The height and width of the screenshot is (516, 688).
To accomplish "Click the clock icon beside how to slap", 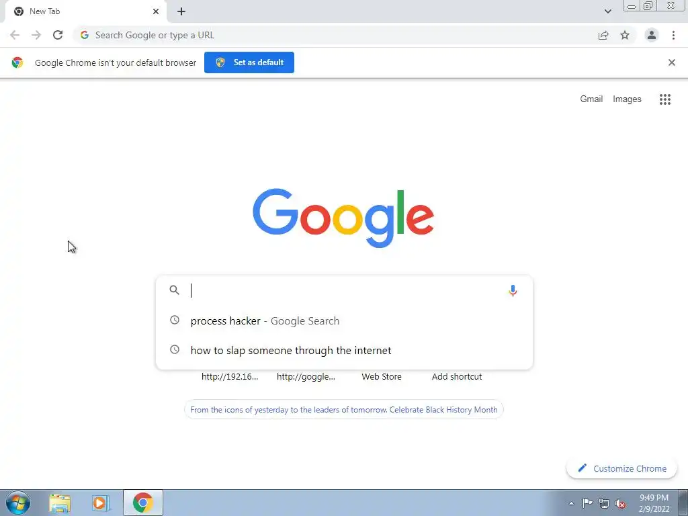I will pyautogui.click(x=175, y=349).
